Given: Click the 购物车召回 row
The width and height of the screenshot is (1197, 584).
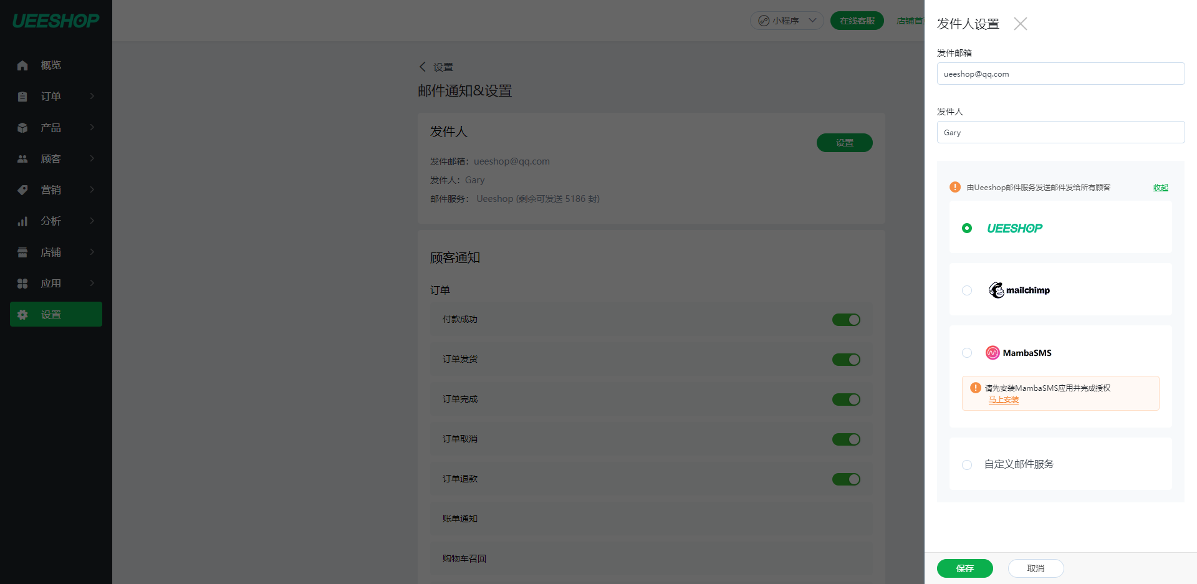Looking at the screenshot, I should [651, 558].
